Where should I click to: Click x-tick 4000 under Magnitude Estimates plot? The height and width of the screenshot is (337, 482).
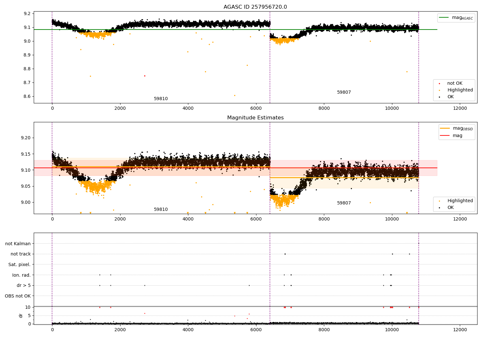click(x=188, y=219)
